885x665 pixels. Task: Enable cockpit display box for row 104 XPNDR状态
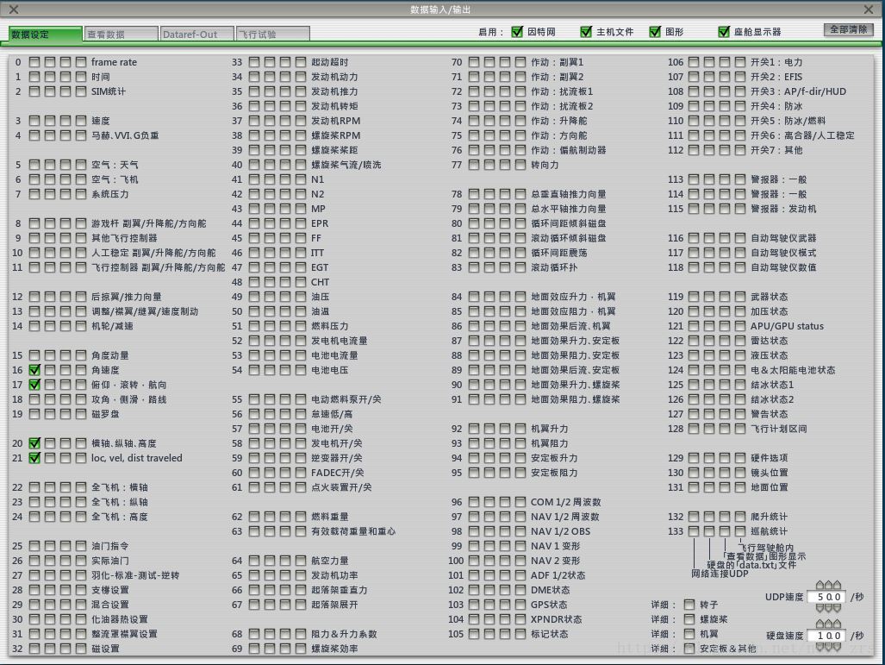pyautogui.click(x=520, y=619)
